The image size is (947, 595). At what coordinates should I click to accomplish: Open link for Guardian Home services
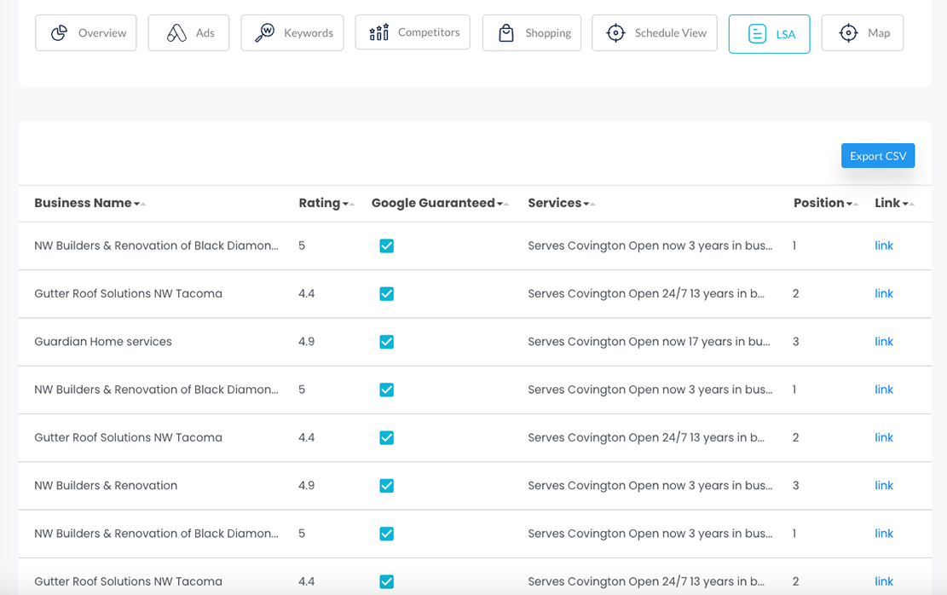click(x=884, y=341)
